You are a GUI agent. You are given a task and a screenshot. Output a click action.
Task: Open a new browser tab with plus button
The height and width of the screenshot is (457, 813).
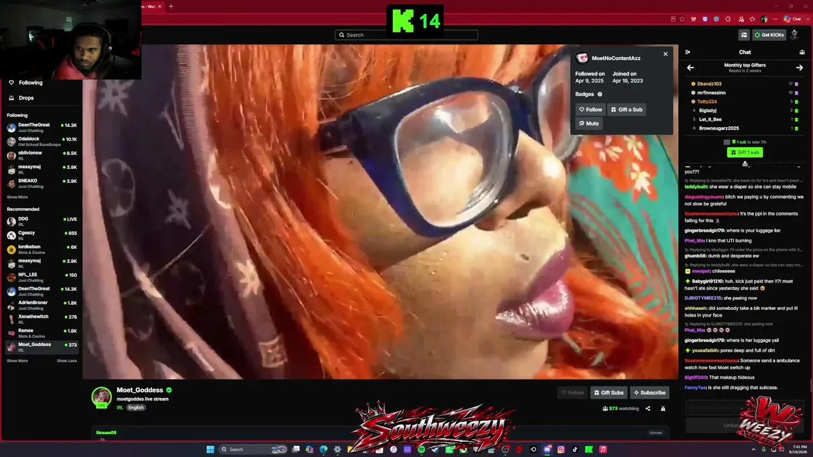click(171, 6)
